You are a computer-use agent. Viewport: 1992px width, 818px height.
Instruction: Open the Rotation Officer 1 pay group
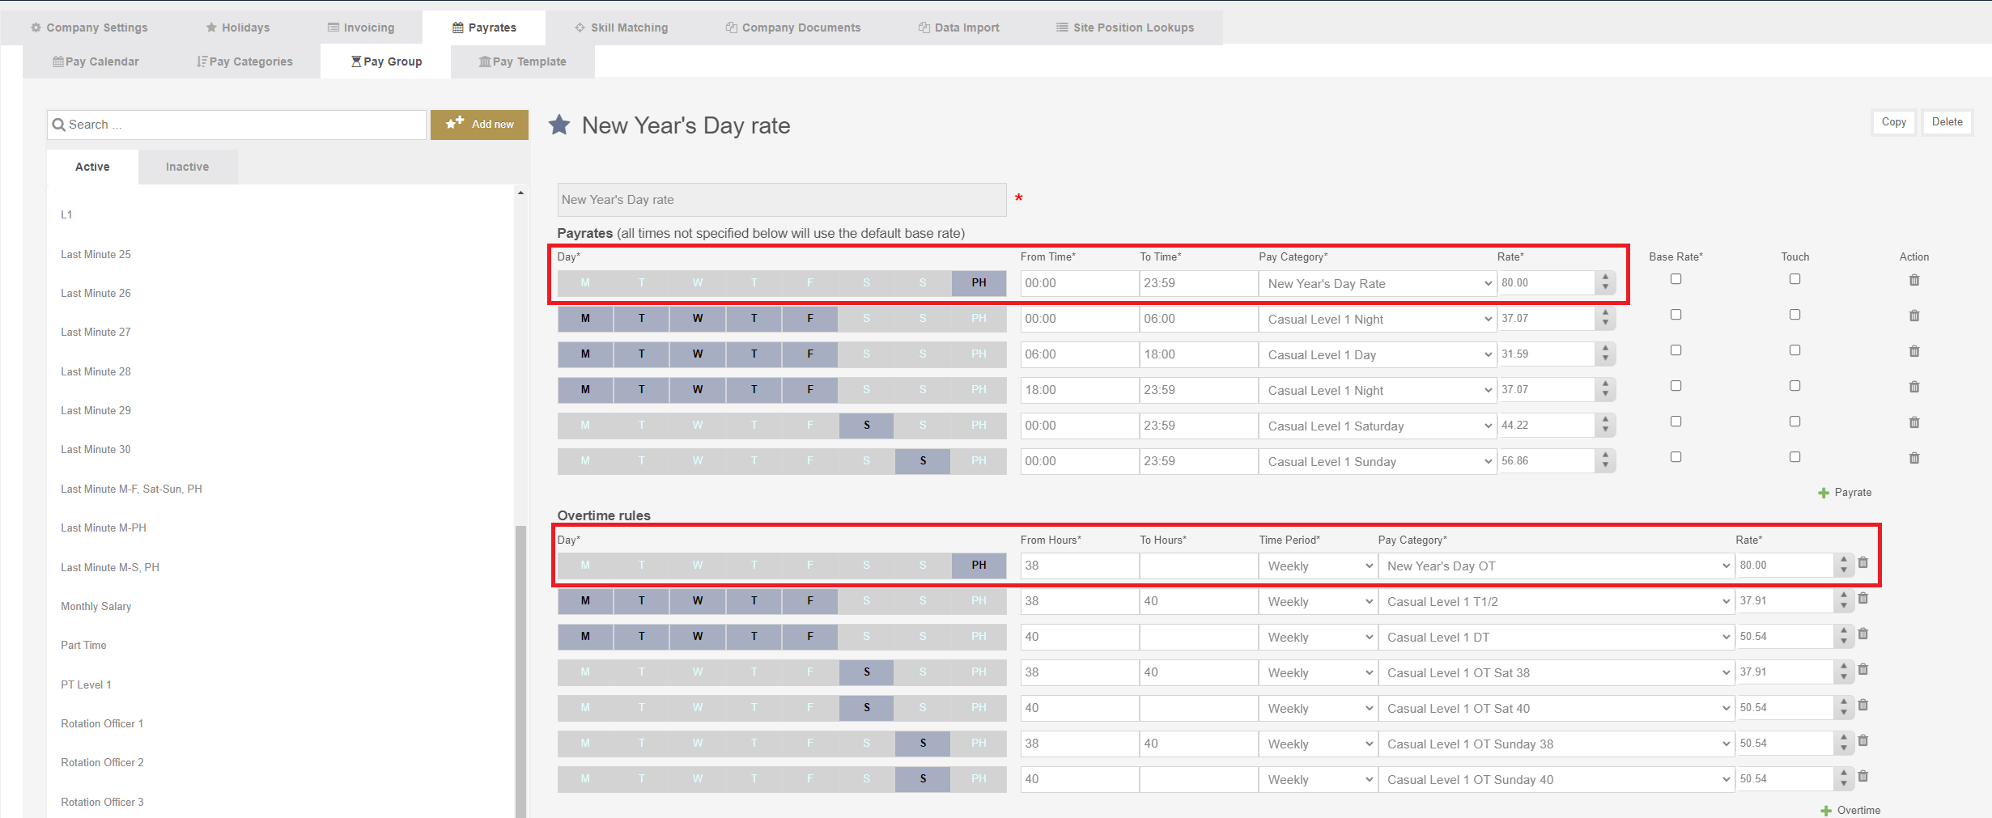[x=102, y=724]
